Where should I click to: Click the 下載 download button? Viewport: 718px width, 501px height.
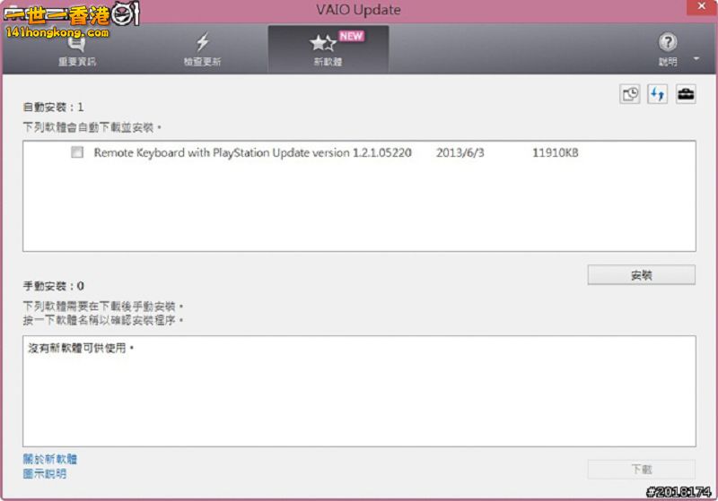coord(642,469)
